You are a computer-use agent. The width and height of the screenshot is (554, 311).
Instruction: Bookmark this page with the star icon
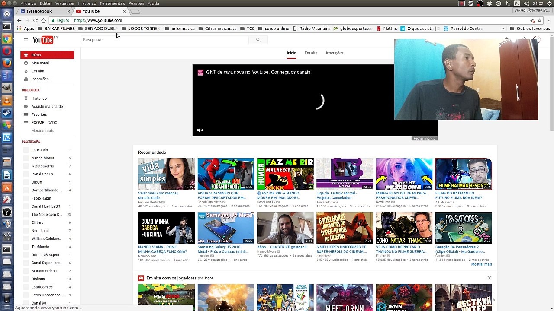pyautogui.click(x=540, y=20)
